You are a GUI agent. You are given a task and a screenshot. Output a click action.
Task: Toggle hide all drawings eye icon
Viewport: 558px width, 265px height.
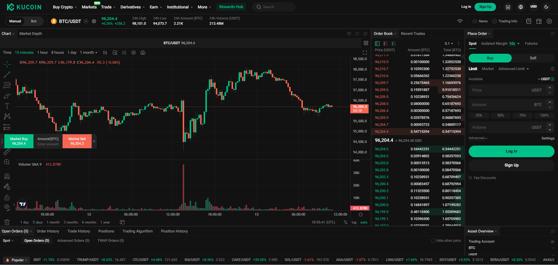click(7, 207)
